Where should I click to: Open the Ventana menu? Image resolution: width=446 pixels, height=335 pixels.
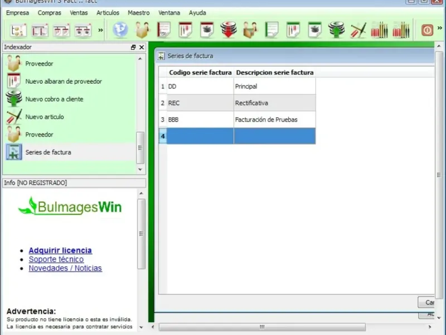(169, 13)
